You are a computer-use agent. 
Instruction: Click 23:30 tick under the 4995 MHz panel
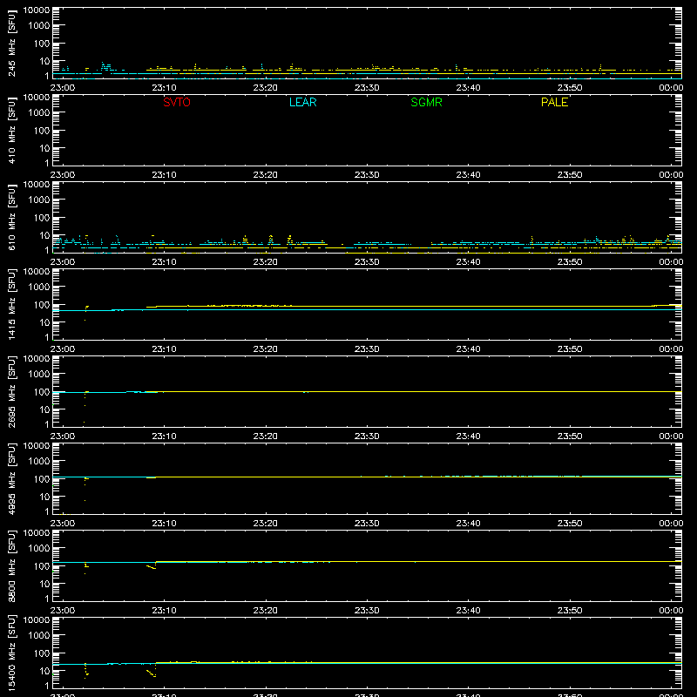[x=367, y=524]
